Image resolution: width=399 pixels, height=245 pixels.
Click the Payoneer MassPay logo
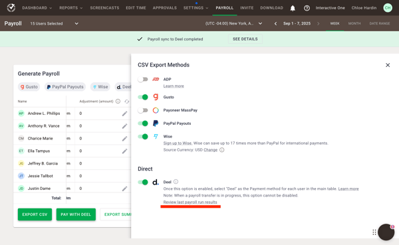(156, 110)
